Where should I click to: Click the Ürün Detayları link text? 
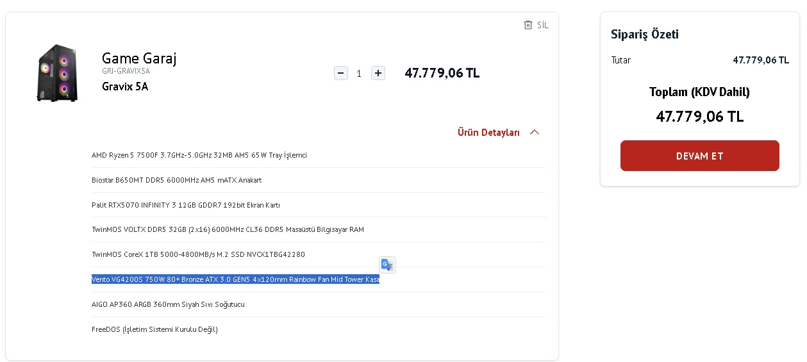(488, 133)
